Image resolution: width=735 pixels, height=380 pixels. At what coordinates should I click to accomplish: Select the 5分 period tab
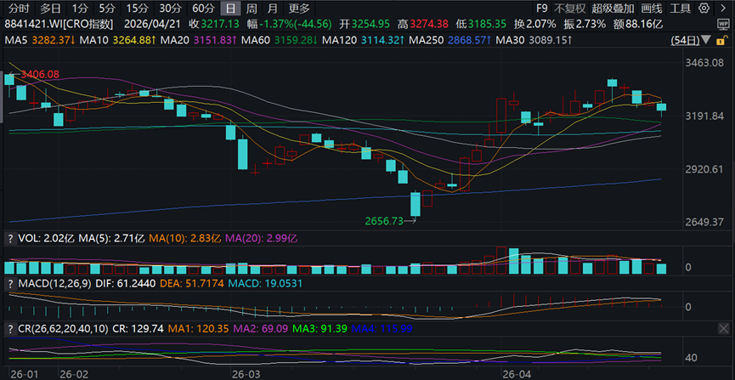[106, 8]
